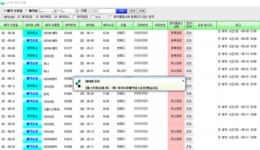Click 14:30 time cell for 테스트1

click(109, 71)
